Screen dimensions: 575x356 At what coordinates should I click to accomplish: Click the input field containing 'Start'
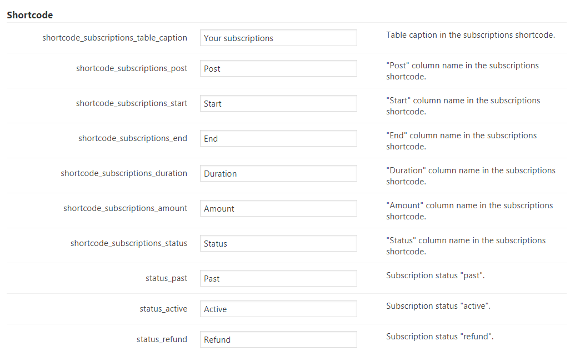click(x=278, y=104)
